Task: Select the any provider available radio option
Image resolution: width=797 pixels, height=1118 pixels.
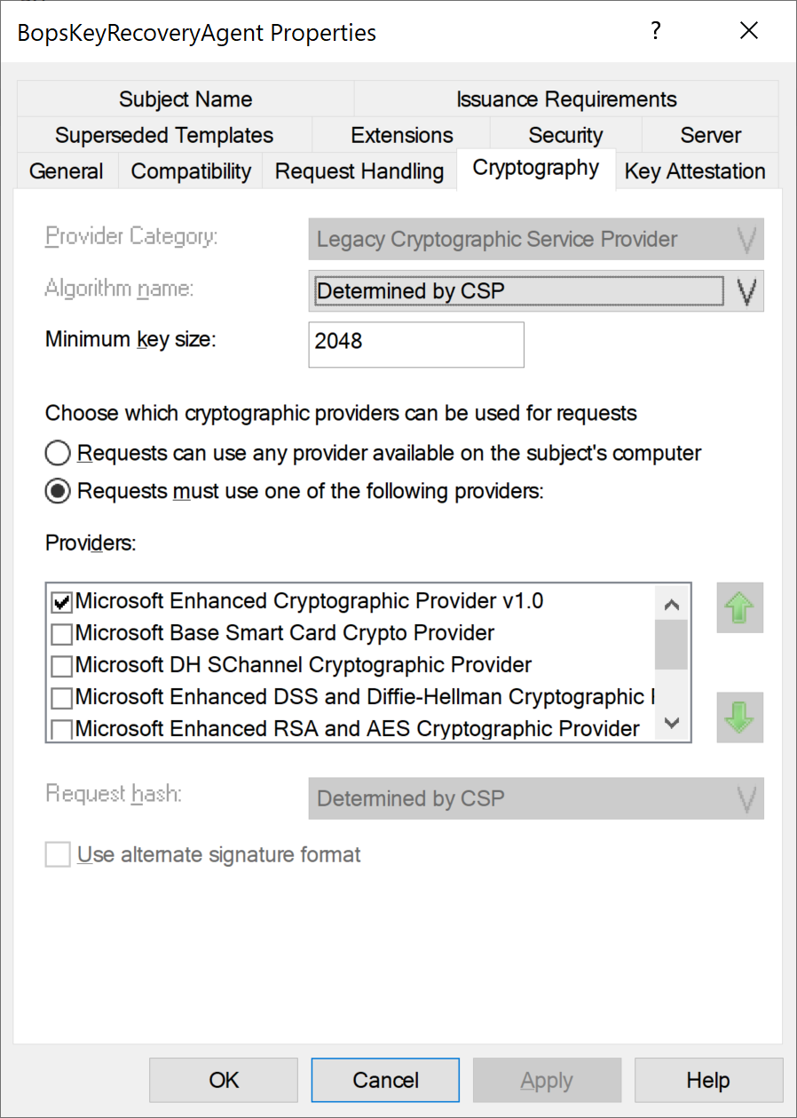Action: [59, 454]
